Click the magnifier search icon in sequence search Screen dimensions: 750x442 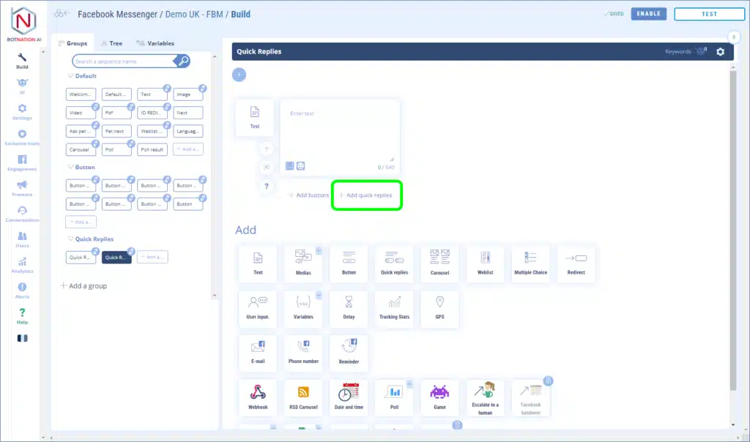tap(183, 61)
